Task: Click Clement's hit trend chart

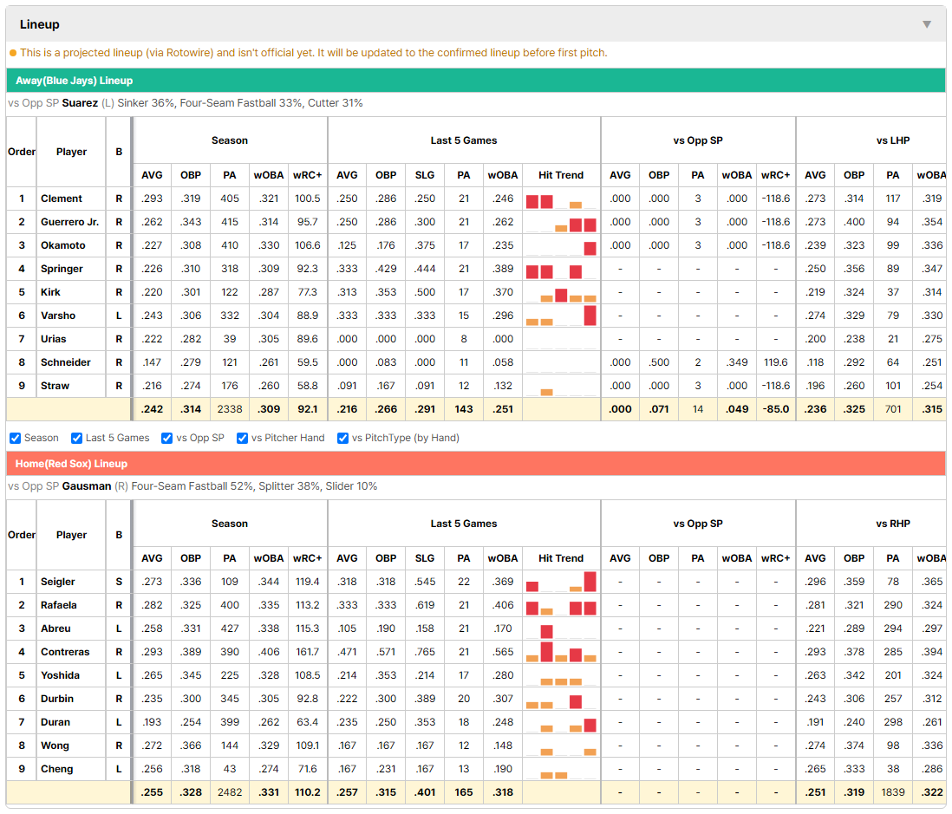Action: coord(561,199)
